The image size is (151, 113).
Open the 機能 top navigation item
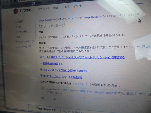[56, 8]
